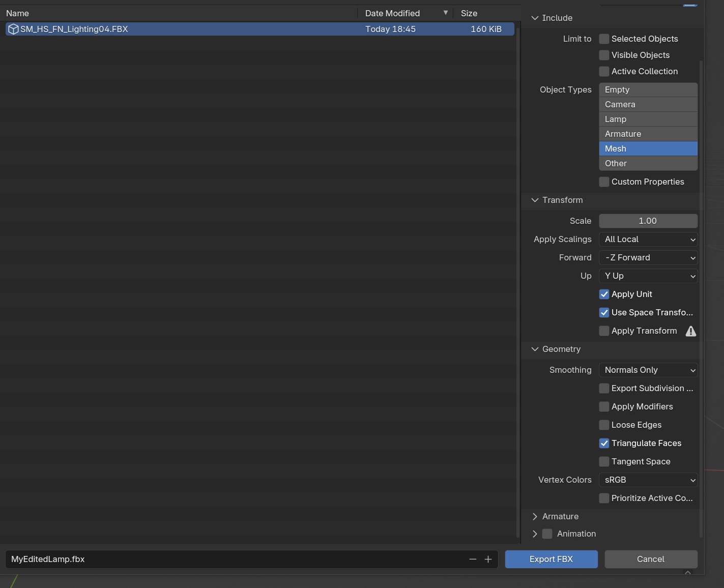Image resolution: width=724 pixels, height=588 pixels.
Task: Sort by Name column header
Action: (x=179, y=13)
